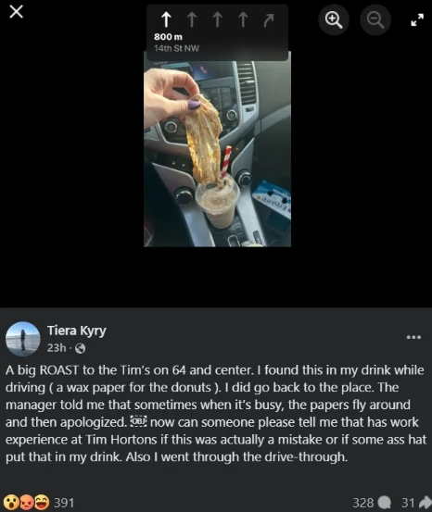View the 391 reactions list
432x512 pixels.
[x=64, y=503]
